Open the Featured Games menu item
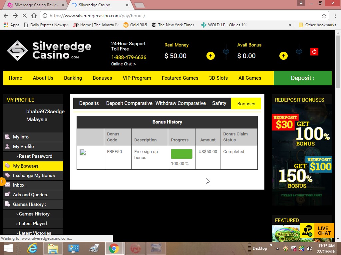The image size is (341, 255). (180, 78)
